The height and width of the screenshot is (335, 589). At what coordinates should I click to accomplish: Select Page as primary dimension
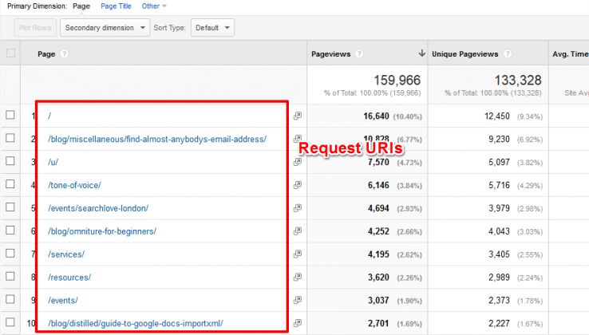[81, 6]
